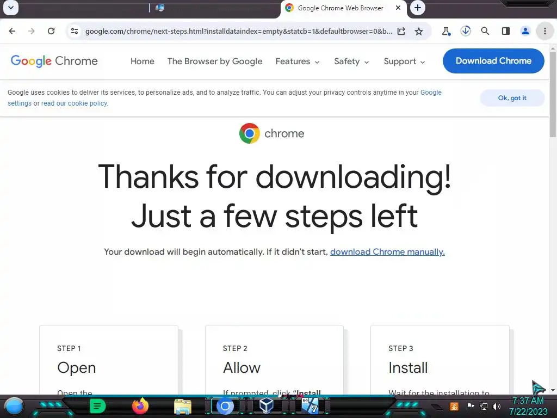Screen dimensions: 557x418
Task: Close the Google Chrome Web Browser tab
Action: tap(398, 8)
